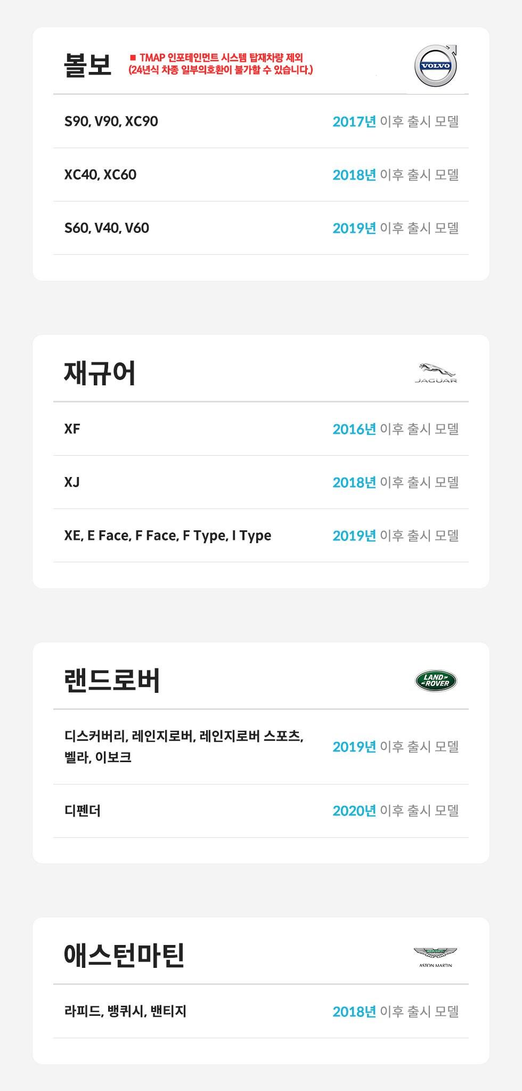The image size is (522, 1091).
Task: Click the 볼보 brand heading
Action: click(x=87, y=64)
